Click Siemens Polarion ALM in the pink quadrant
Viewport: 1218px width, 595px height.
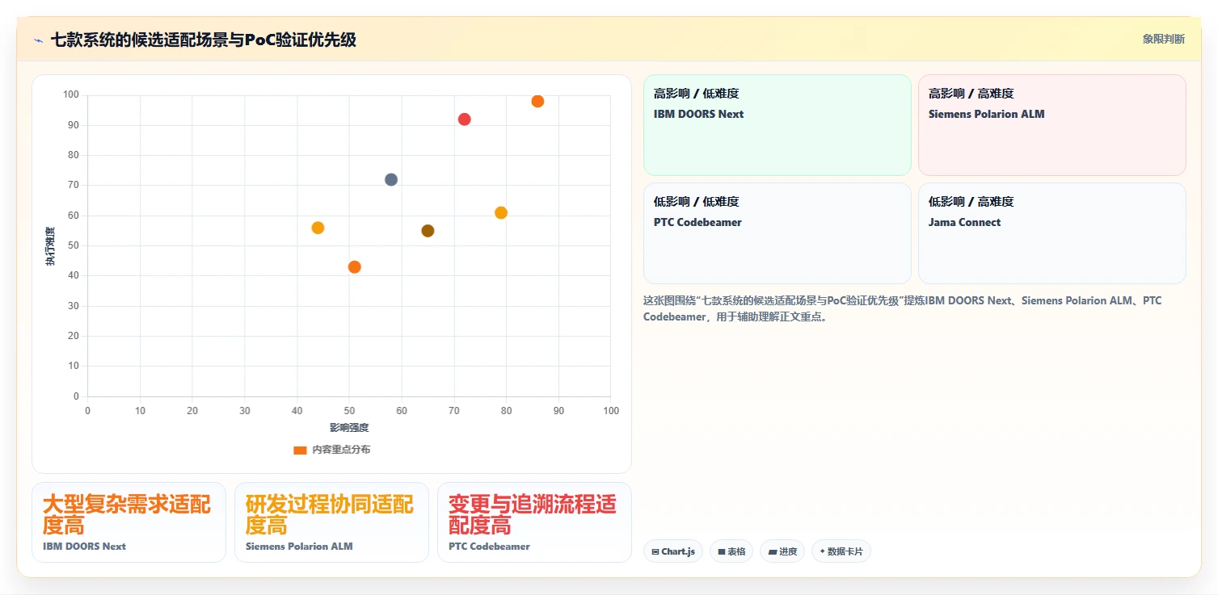(x=986, y=114)
